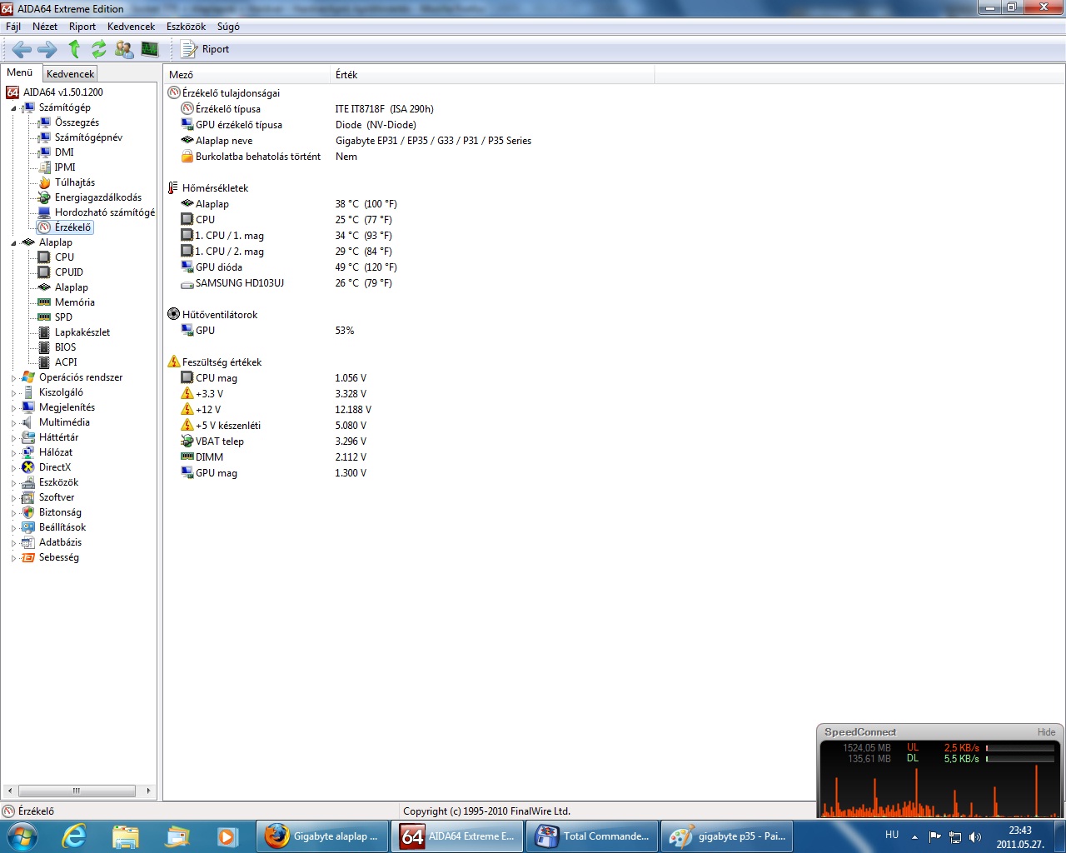Image resolution: width=1066 pixels, height=853 pixels.
Task: Open the Kedvencek menu in the menu bar
Action: [131, 27]
